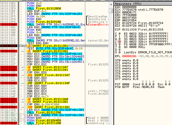Screen dimensions: 172x125
Task: Select the EDI register value 01329728
Action: click(x=129, y=26)
